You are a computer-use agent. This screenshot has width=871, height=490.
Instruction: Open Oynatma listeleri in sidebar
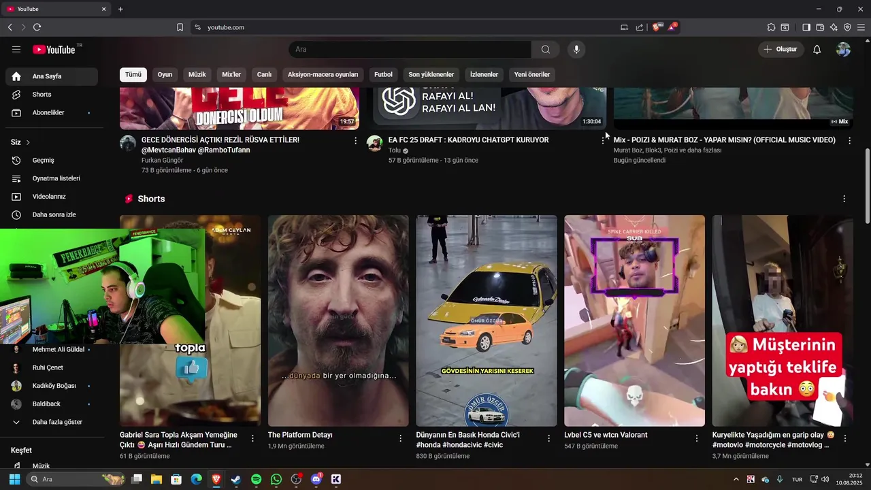[52, 178]
